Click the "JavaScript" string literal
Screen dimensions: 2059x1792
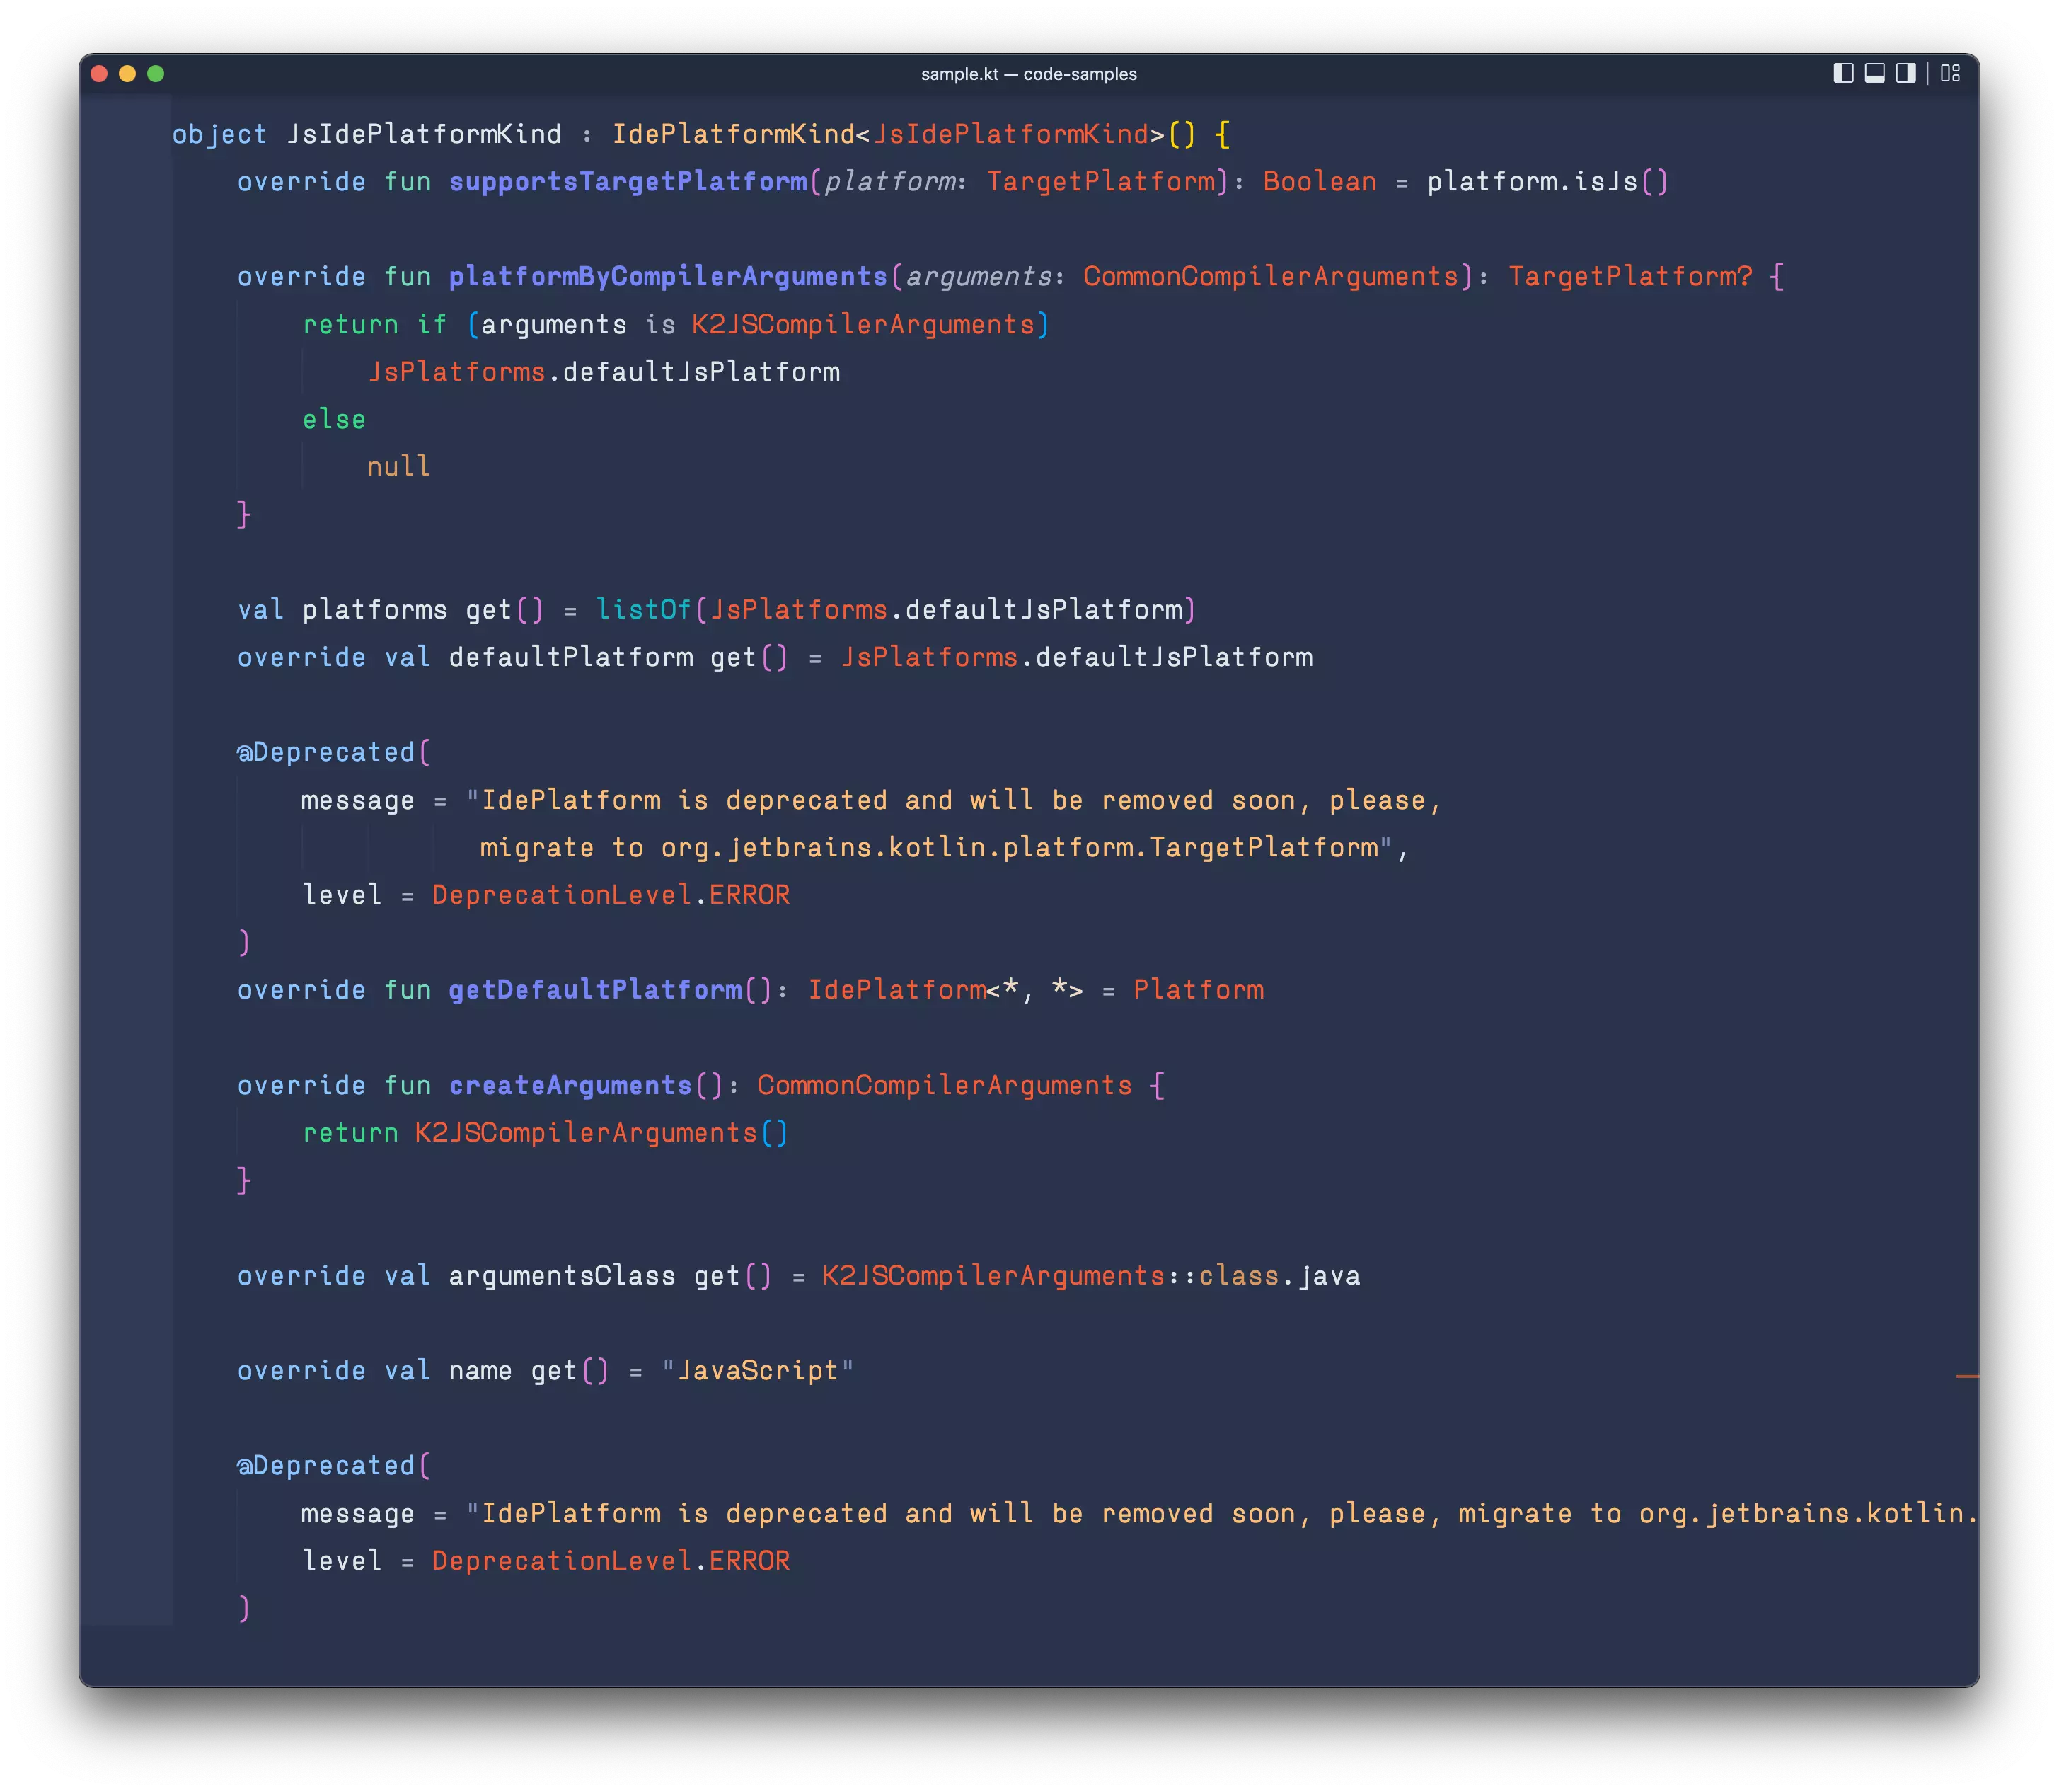(x=758, y=1370)
